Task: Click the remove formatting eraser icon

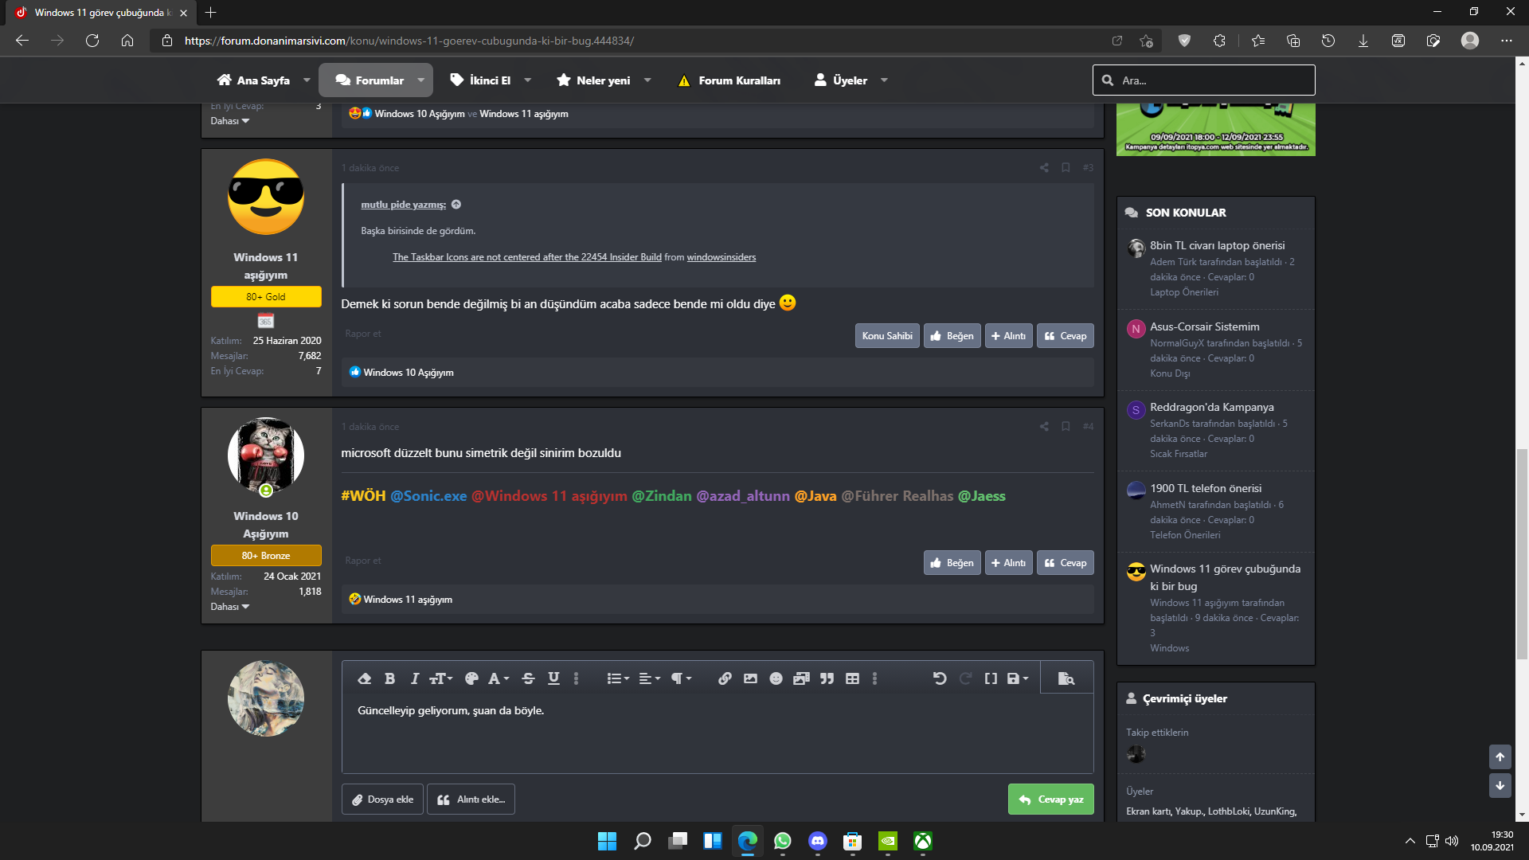Action: tap(364, 678)
